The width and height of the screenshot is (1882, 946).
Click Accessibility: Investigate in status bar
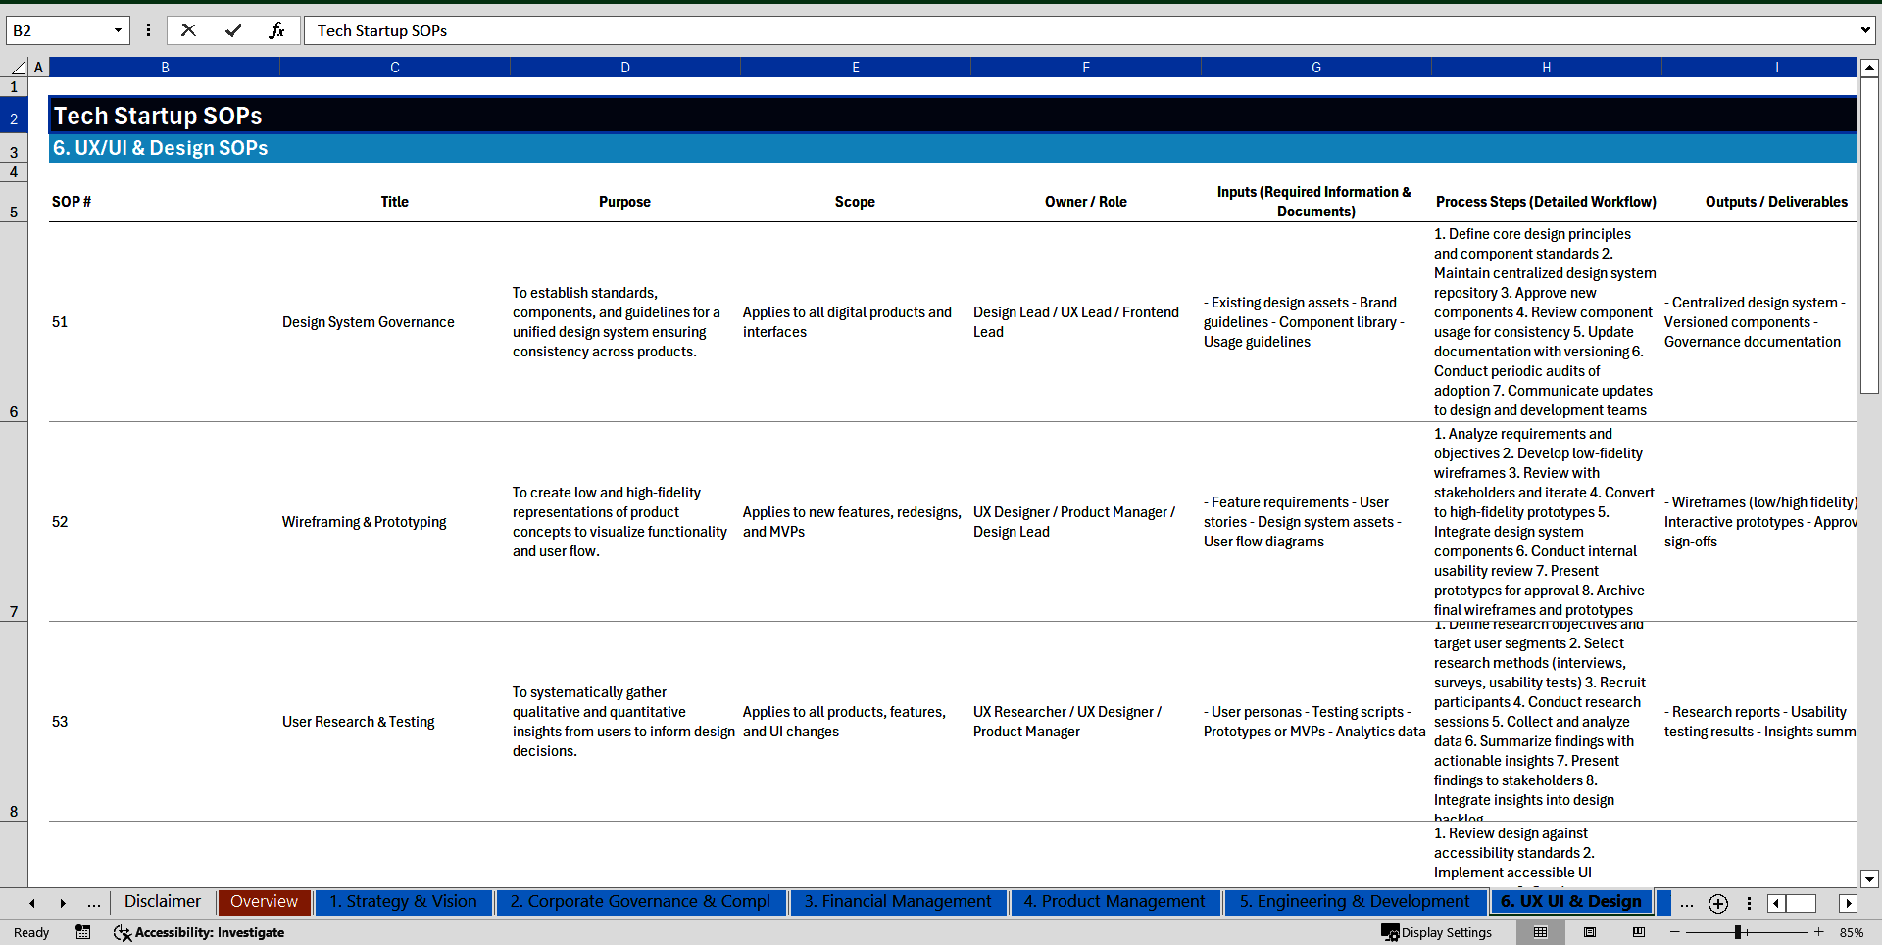coord(199,932)
